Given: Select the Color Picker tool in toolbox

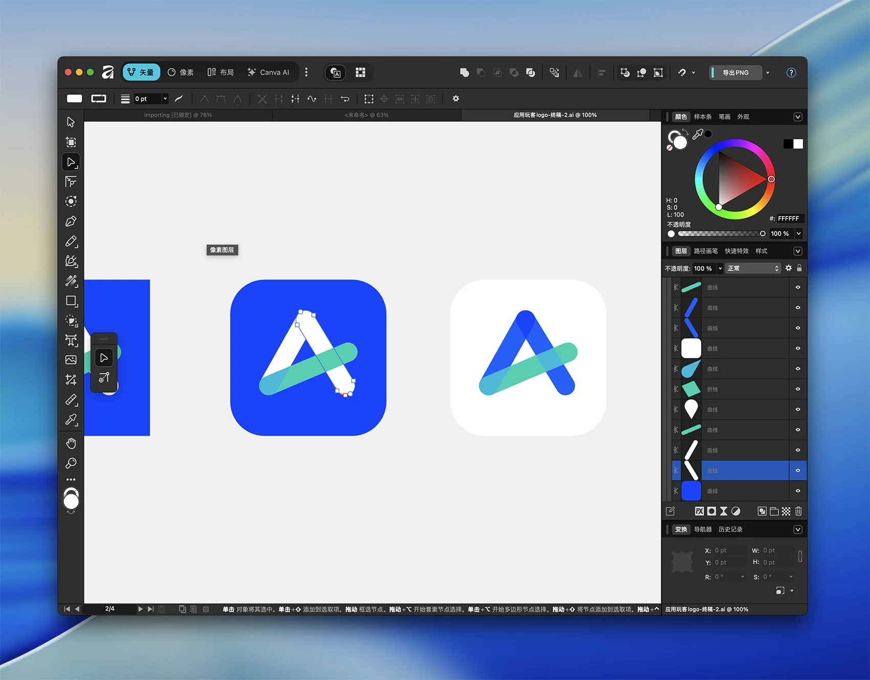Looking at the screenshot, I should pos(71,420).
